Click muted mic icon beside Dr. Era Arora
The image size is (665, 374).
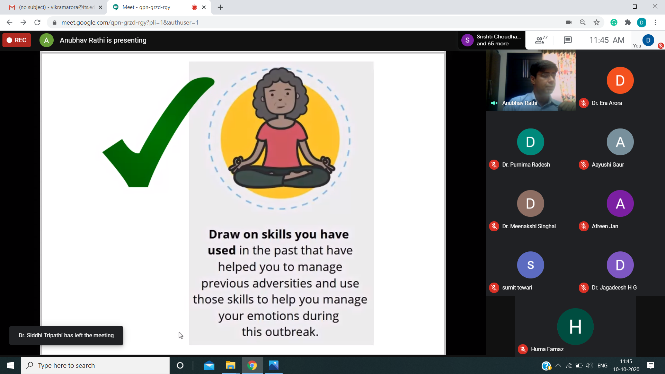point(584,103)
